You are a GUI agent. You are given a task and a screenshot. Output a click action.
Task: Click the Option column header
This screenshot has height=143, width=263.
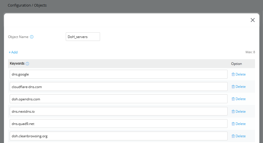(236, 64)
